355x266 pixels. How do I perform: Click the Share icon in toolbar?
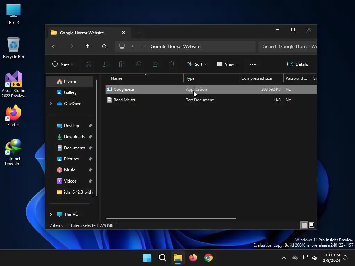click(155, 64)
